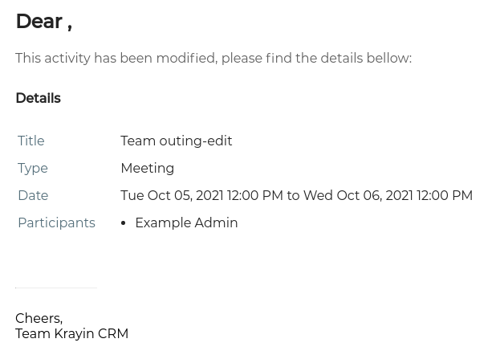Click the end date "Wed Oct 06, 2021"
The width and height of the screenshot is (496, 351).
(359, 196)
